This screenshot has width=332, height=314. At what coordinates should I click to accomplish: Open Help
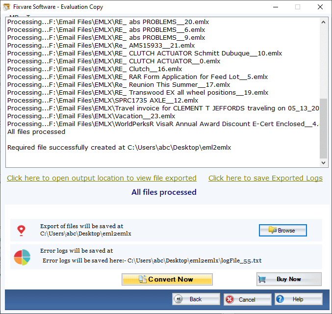[299, 299]
